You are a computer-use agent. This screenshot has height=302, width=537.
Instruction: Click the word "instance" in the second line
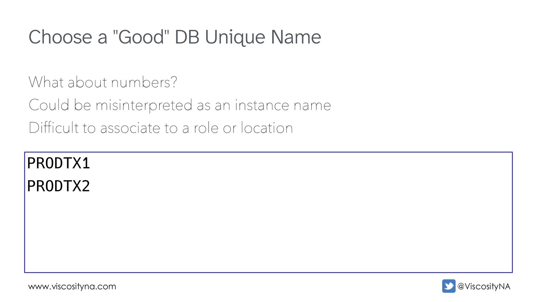(x=262, y=105)
